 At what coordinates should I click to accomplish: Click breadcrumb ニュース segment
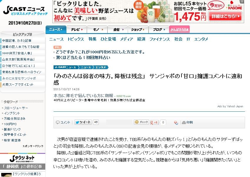point(86,67)
